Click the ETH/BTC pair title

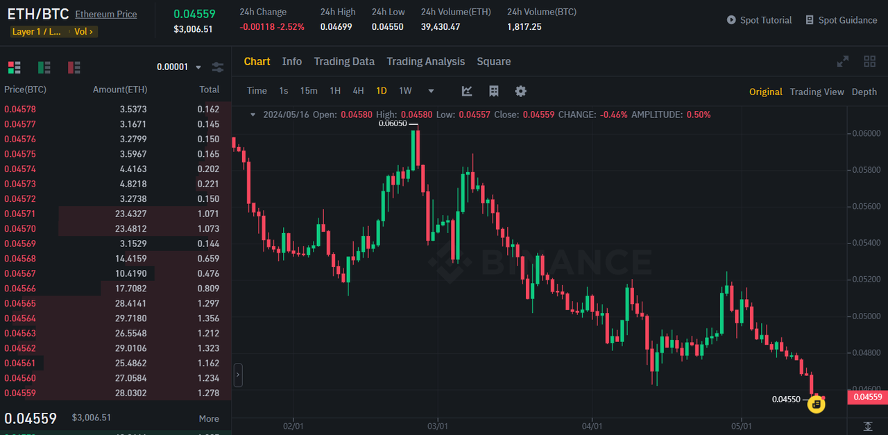point(37,13)
